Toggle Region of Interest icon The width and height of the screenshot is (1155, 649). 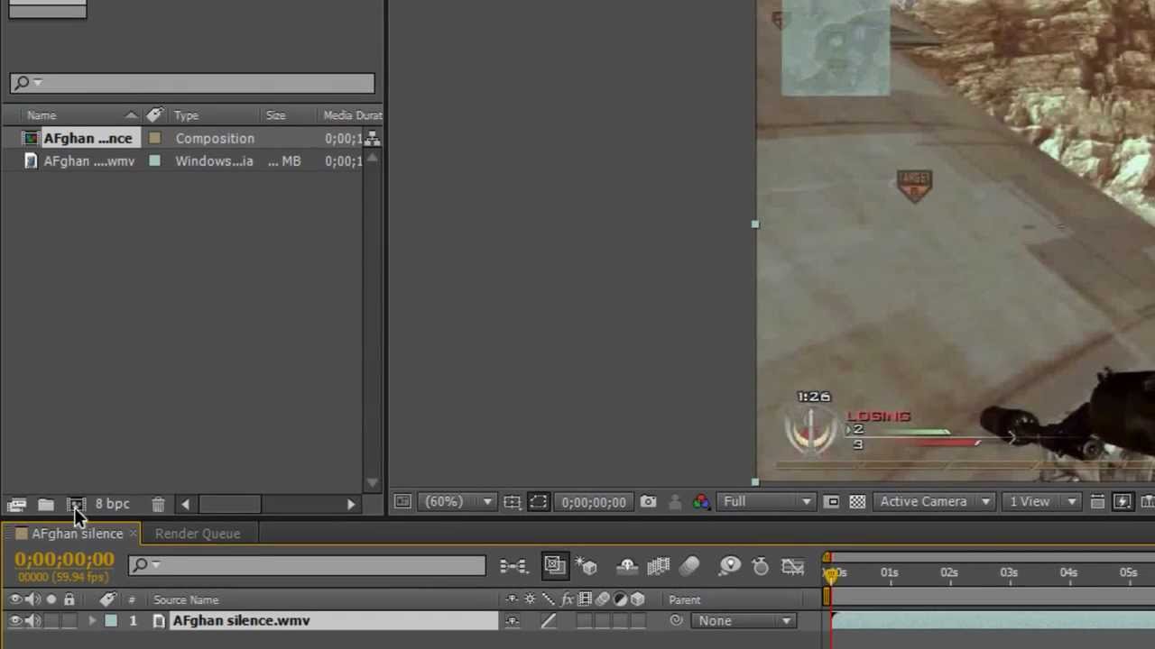[832, 502]
